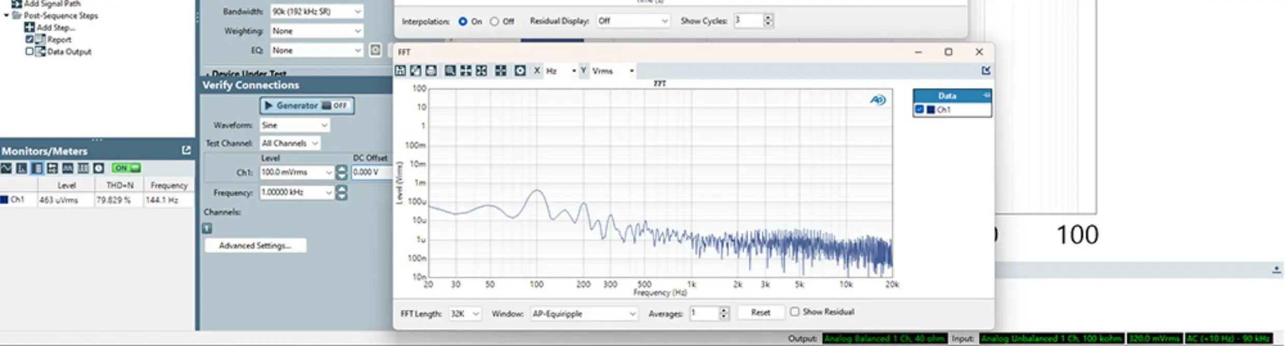Image resolution: width=1285 pixels, height=346 pixels.
Task: Open the Waveform Sine dropdown
Action: pyautogui.click(x=294, y=125)
